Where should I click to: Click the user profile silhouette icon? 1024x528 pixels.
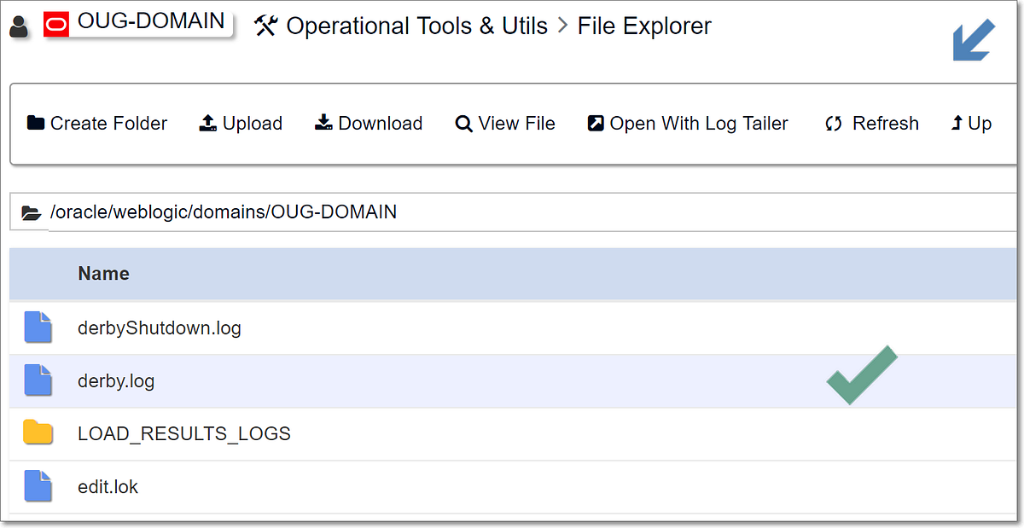click(x=19, y=24)
